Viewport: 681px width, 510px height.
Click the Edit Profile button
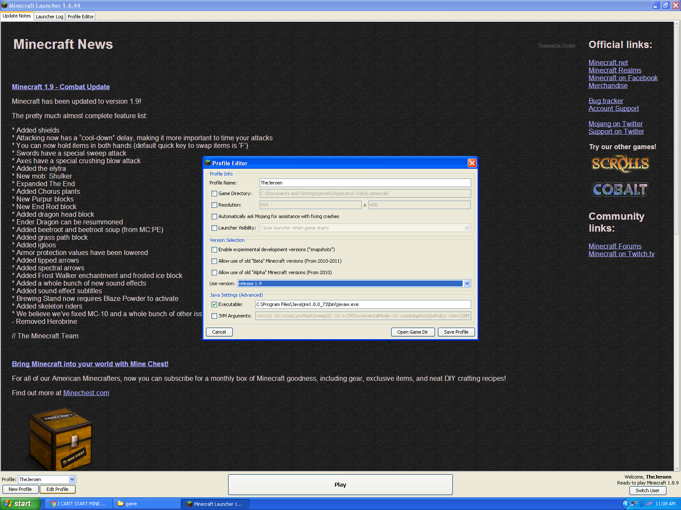pyautogui.click(x=57, y=489)
